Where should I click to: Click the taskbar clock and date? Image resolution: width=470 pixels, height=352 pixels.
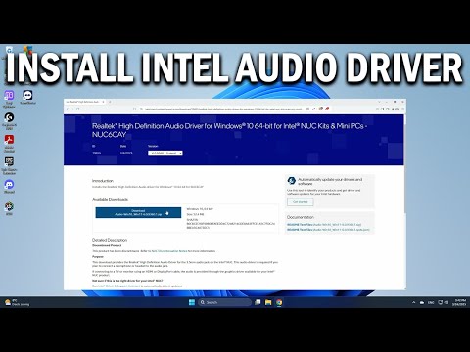pyautogui.click(x=458, y=302)
